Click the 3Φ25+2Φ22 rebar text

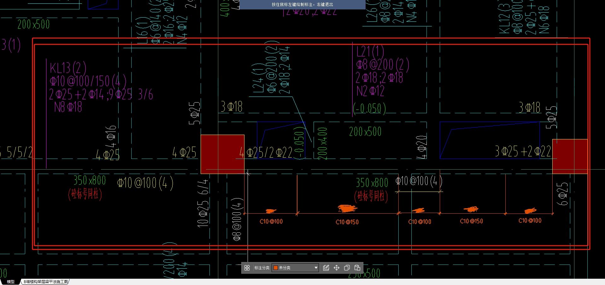click(523, 151)
